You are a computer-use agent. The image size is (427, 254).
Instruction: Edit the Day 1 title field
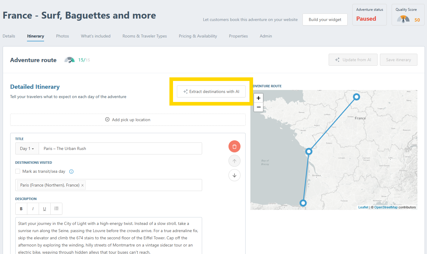pos(120,148)
